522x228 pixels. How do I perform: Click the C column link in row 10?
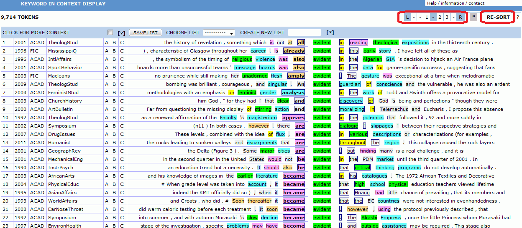[122, 118]
